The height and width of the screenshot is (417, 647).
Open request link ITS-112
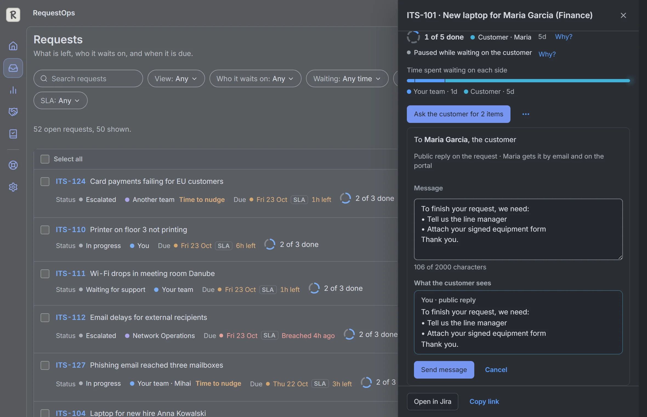pos(70,317)
